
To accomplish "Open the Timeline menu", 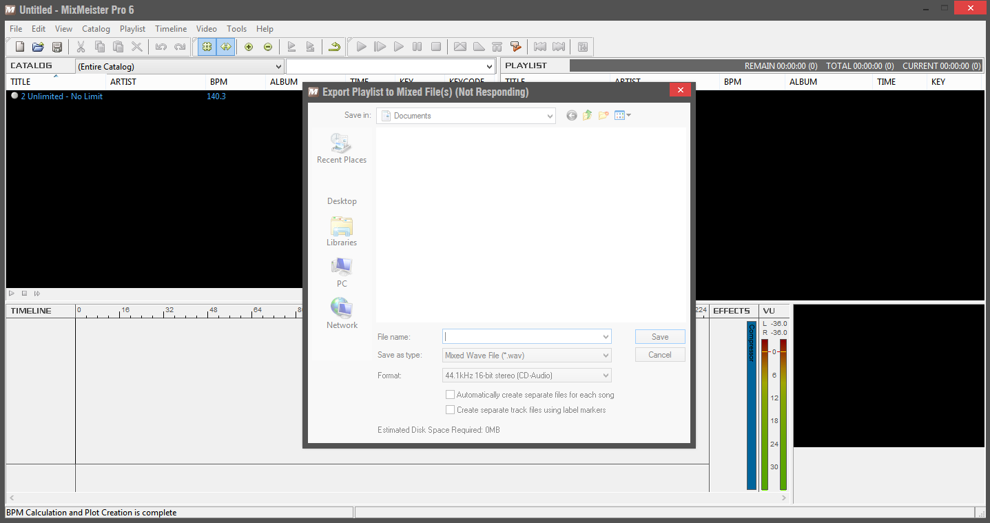I will click(171, 29).
